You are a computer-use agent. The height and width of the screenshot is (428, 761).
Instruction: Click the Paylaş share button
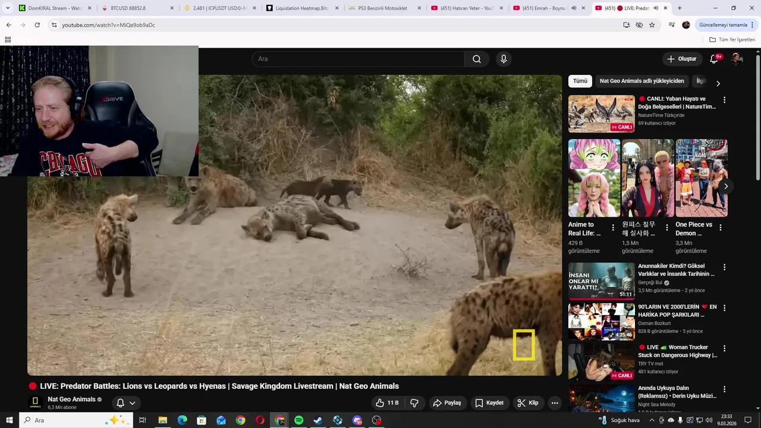coord(447,403)
